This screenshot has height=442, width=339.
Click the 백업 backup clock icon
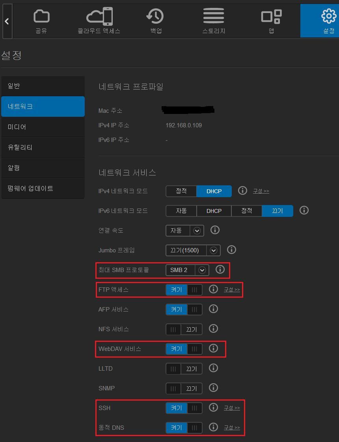[x=155, y=16]
